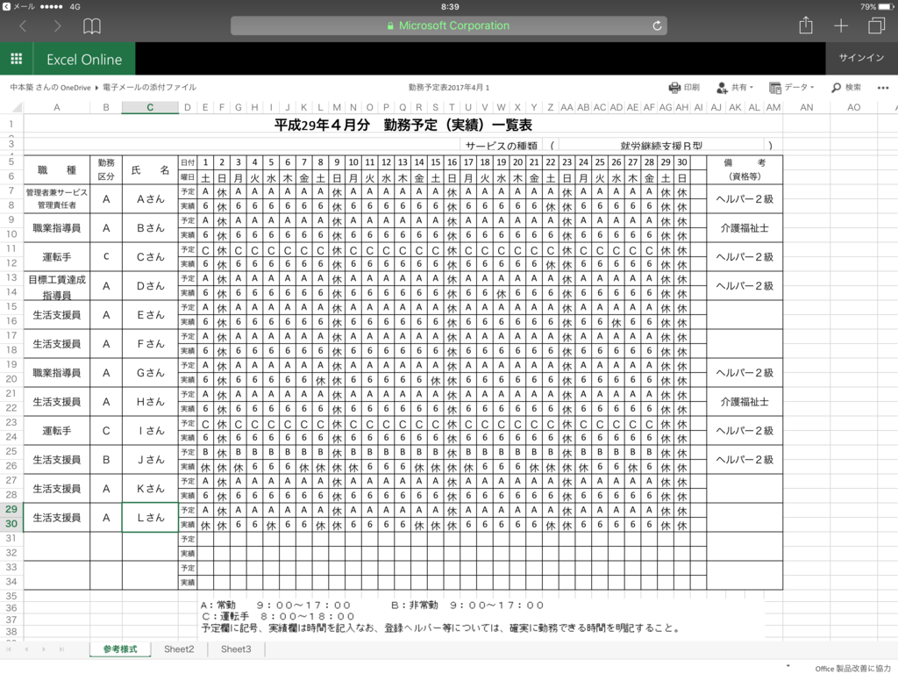Go to next sheet using navigation arrow
This screenshot has width=898, height=674.
click(44, 649)
